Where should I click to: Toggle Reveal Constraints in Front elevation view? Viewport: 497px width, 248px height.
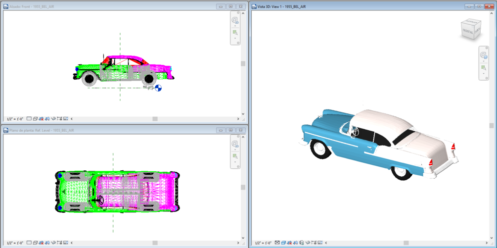click(59, 119)
